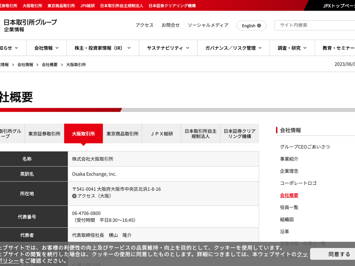
Task: Click the 日本取引所グループ logo
Action: [30, 25]
